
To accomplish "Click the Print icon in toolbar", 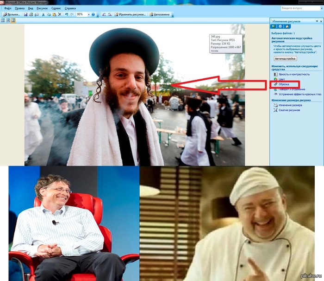I will pyautogui.click(x=31, y=14).
